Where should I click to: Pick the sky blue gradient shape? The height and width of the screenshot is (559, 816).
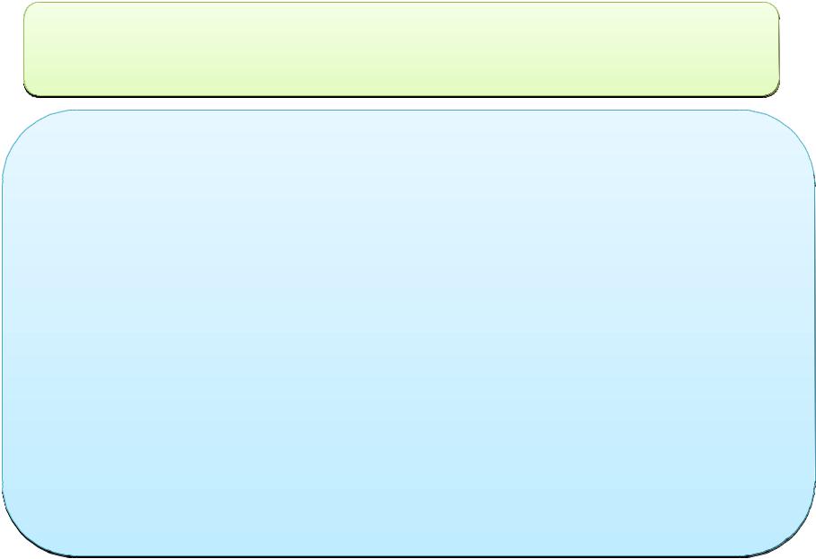click(408, 333)
